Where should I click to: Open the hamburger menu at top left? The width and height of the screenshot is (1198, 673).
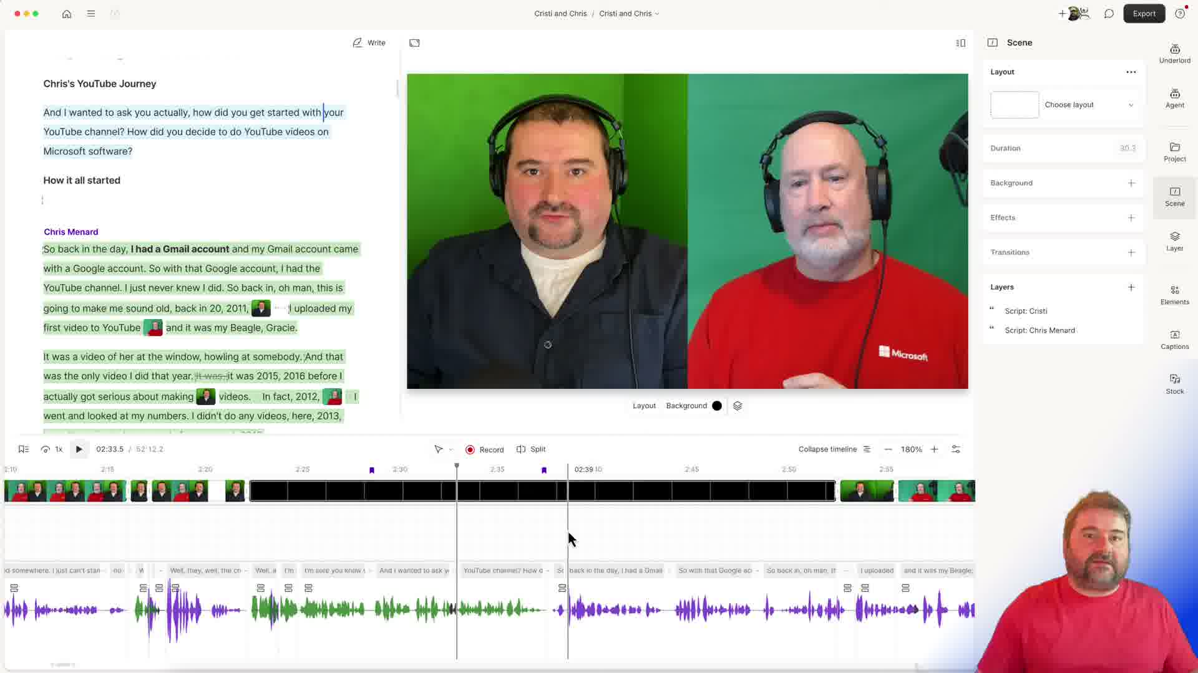point(91,14)
